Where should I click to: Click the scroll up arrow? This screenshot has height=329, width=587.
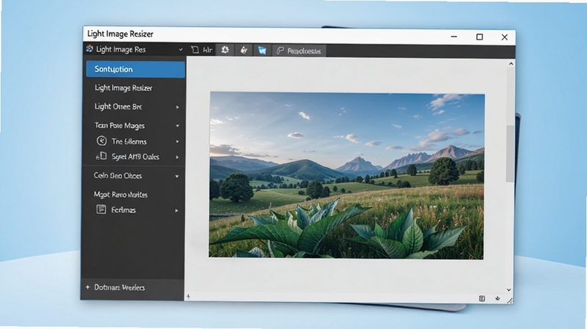pyautogui.click(x=511, y=64)
